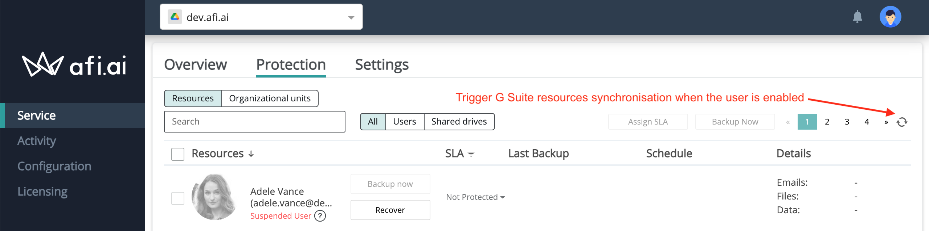Switch to the Settings tab
The height and width of the screenshot is (231, 929).
[382, 64]
